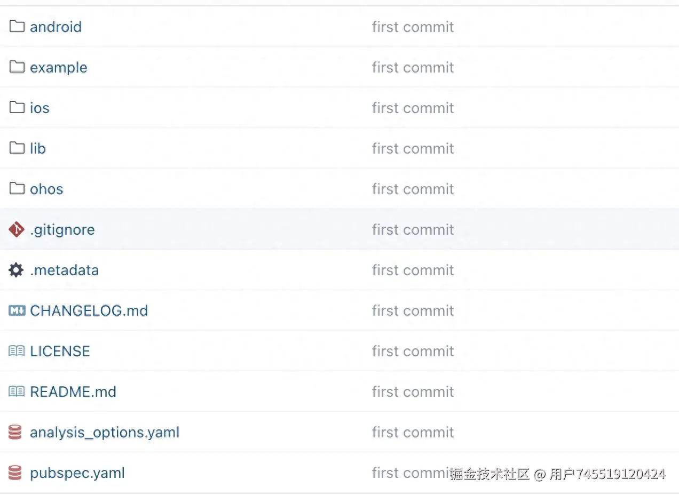Click the gear icon beside .metadata
This screenshot has width=679, height=495.
[17, 270]
